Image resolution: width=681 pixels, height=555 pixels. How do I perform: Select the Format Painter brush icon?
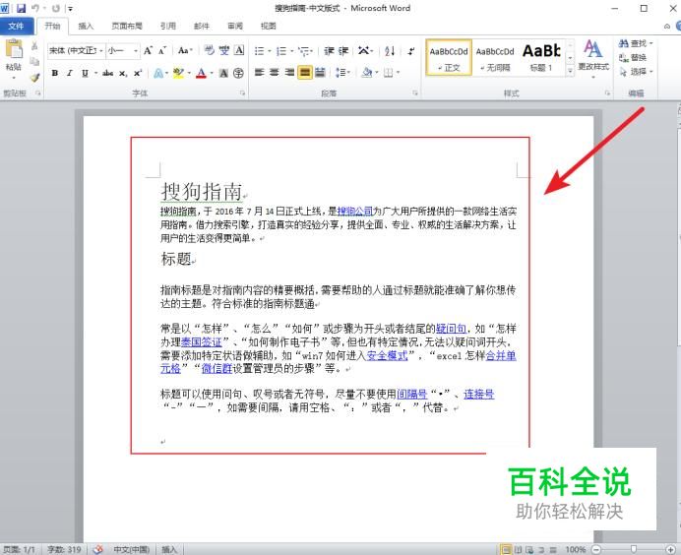tap(34, 78)
